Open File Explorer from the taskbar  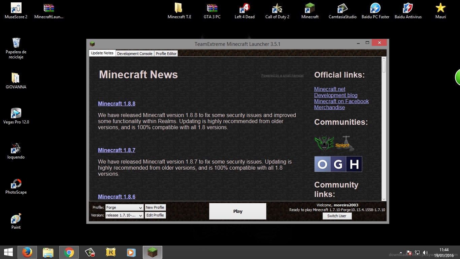[48, 252]
